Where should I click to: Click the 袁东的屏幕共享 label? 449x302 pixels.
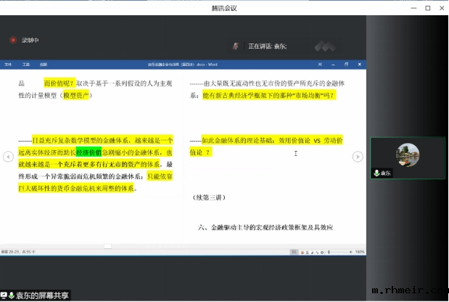pos(42,295)
